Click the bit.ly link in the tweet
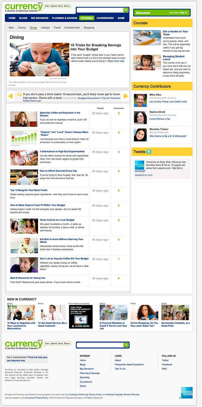 (x=178, y=168)
